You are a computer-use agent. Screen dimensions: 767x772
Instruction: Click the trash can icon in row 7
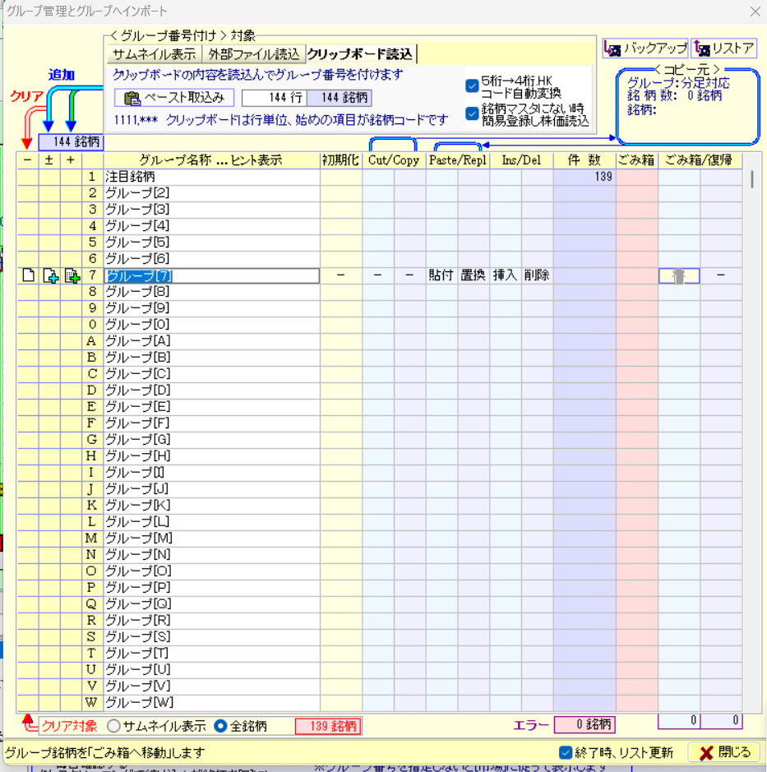678,276
